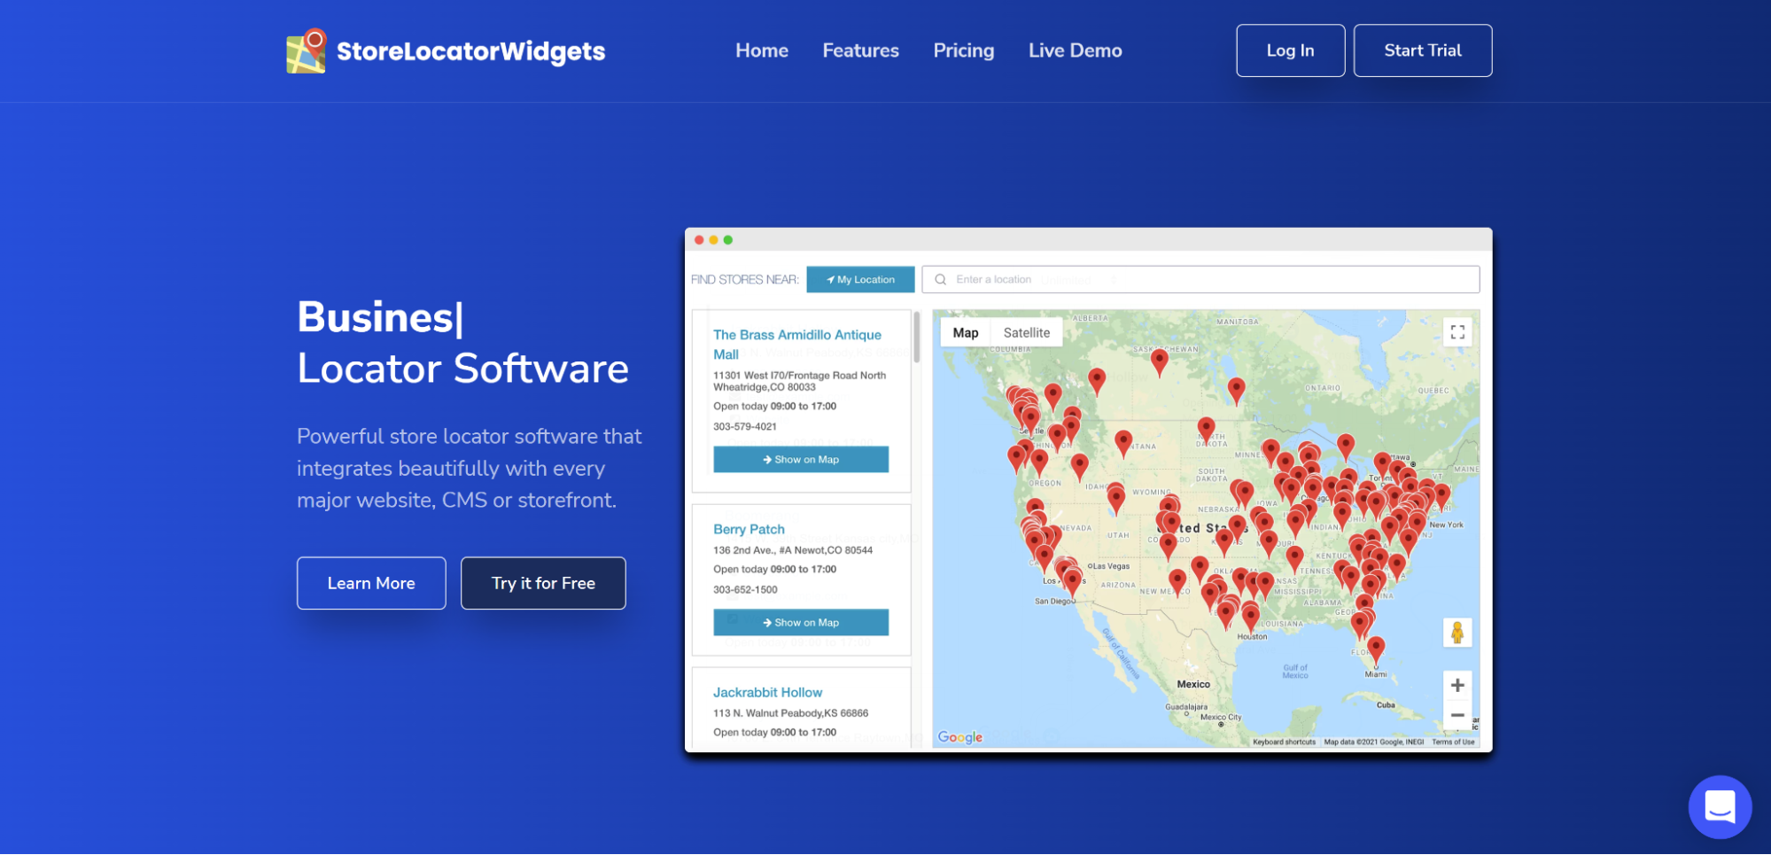Open the Live Demo page
This screenshot has height=855, width=1771.
[x=1075, y=51]
